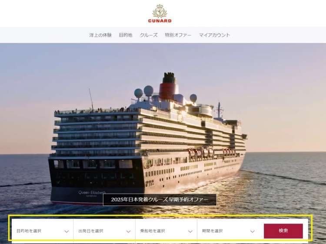Open the 洋上の体験 menu

pos(100,35)
